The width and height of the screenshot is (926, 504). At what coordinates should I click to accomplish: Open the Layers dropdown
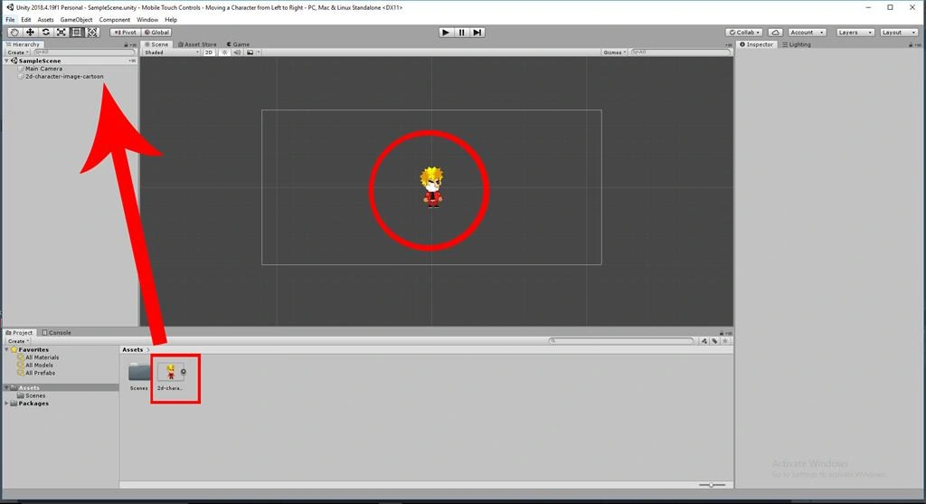(x=855, y=33)
